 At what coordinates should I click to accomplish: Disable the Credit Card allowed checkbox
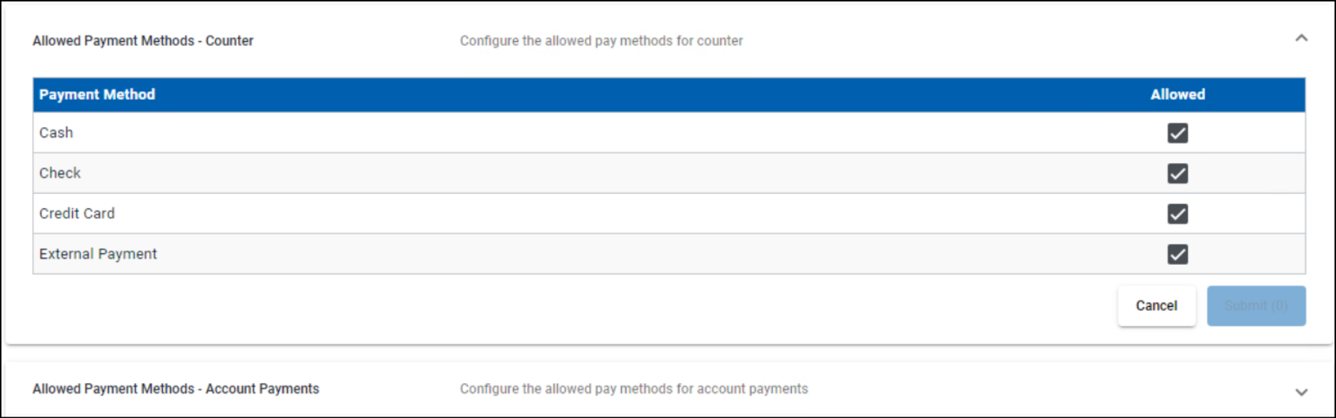(1177, 214)
